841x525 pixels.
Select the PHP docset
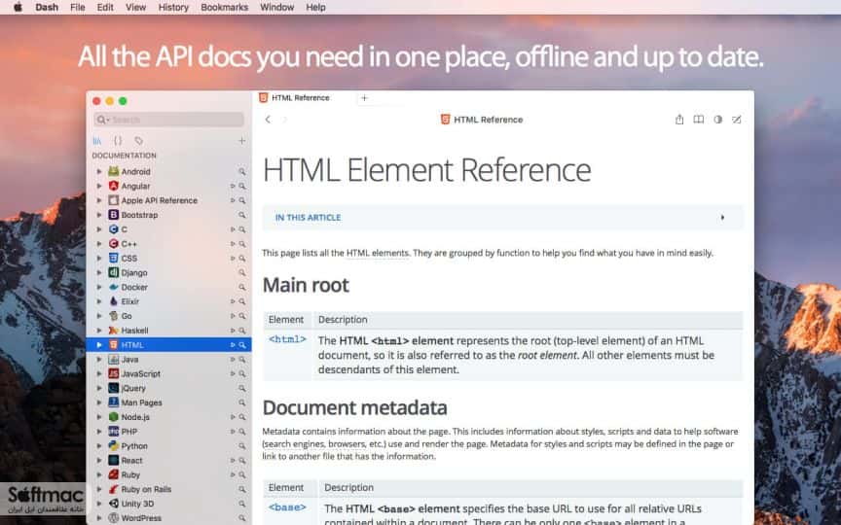coord(168,432)
